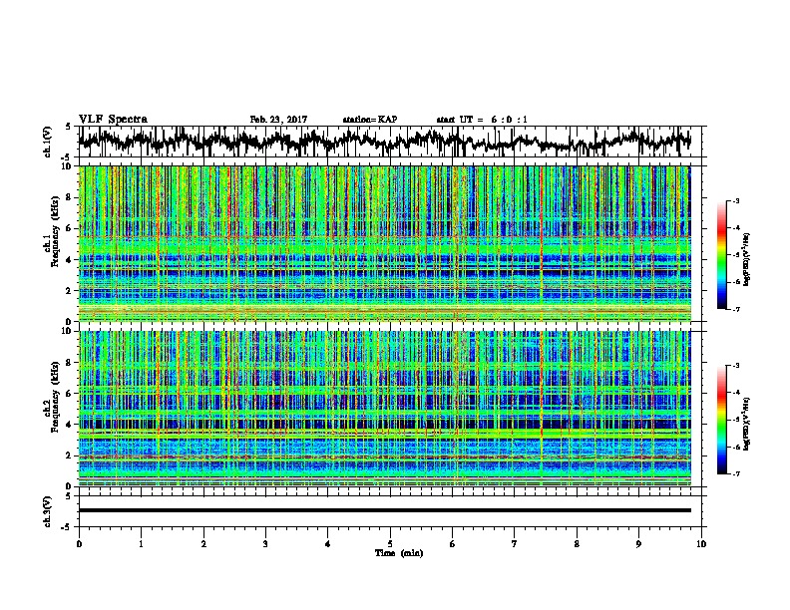Click the time axis tick label 0
The width and height of the screenshot is (790, 610).
[79, 544]
